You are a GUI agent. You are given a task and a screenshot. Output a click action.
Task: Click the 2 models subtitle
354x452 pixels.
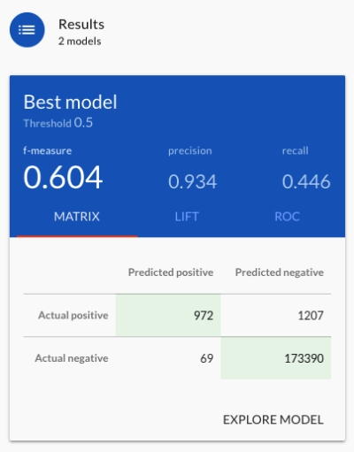coord(80,42)
